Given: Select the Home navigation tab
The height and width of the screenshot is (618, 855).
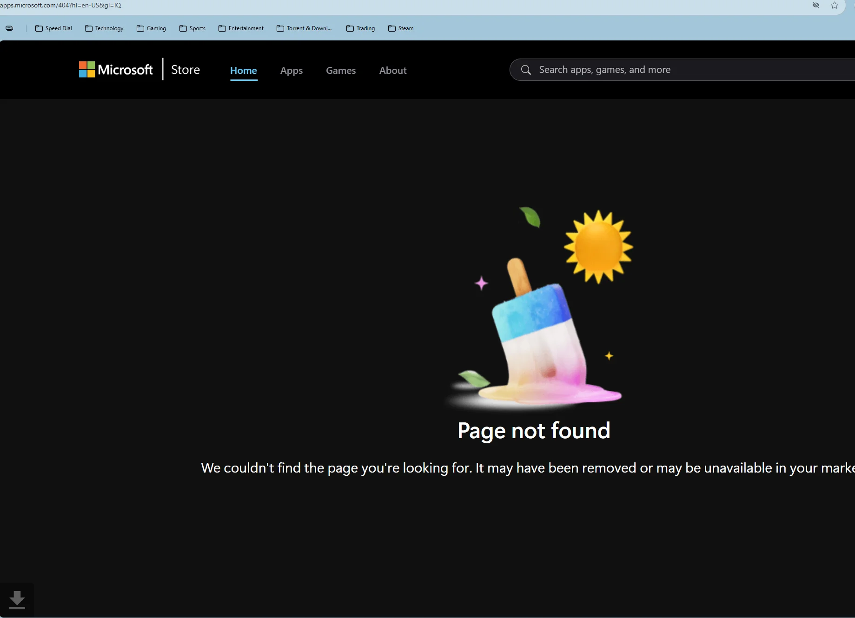Looking at the screenshot, I should [x=244, y=71].
